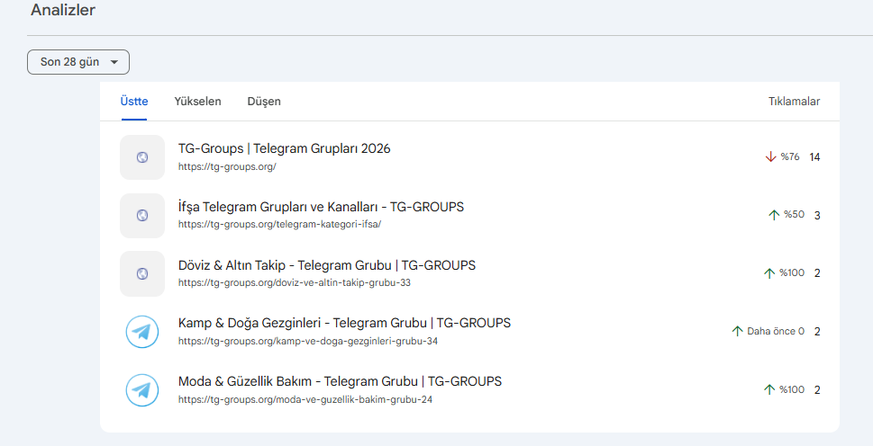Click the kamp-ve-doga-gezginleri-grubu-34 URL

[x=308, y=341]
